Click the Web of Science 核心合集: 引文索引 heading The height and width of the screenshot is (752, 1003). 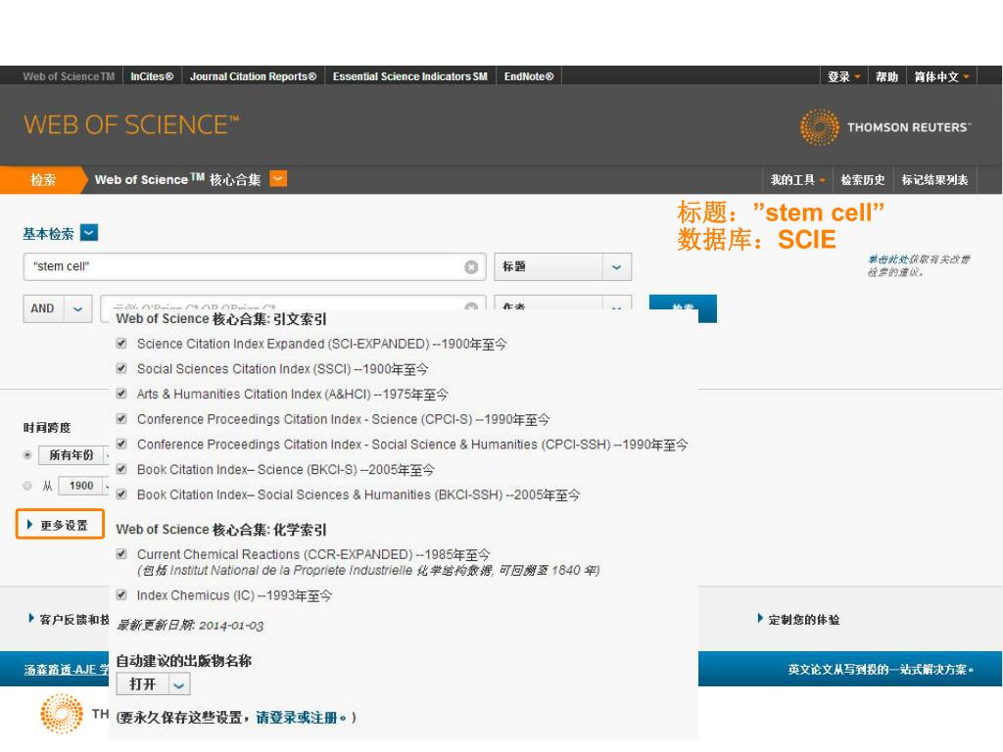point(221,319)
